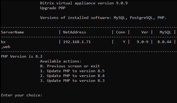
Task: Click the IP address 192.168.1.71
Action: (77, 42)
